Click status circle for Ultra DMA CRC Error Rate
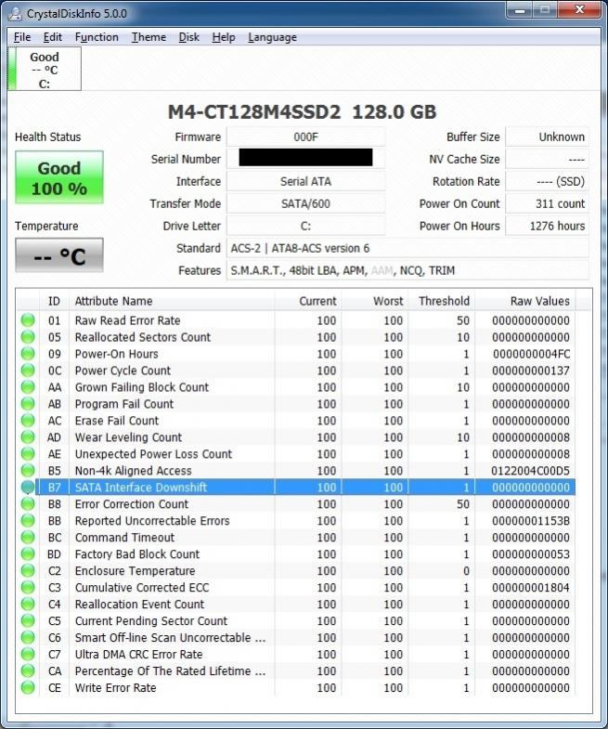 (28, 655)
